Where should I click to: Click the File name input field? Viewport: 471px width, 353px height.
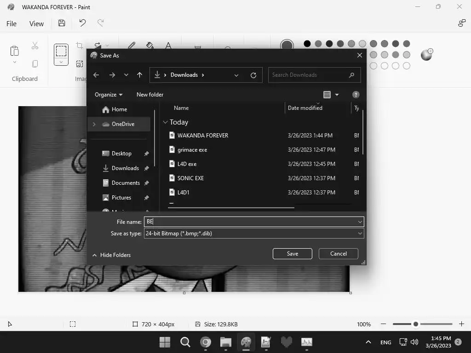254,222
